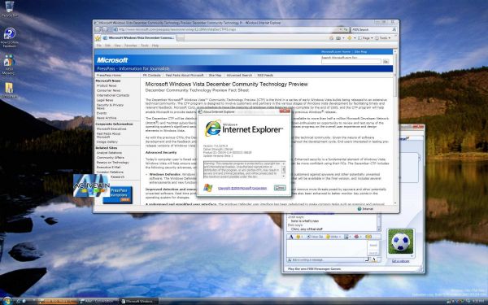
Task: Click the Windows Start orb
Action: (7, 301)
